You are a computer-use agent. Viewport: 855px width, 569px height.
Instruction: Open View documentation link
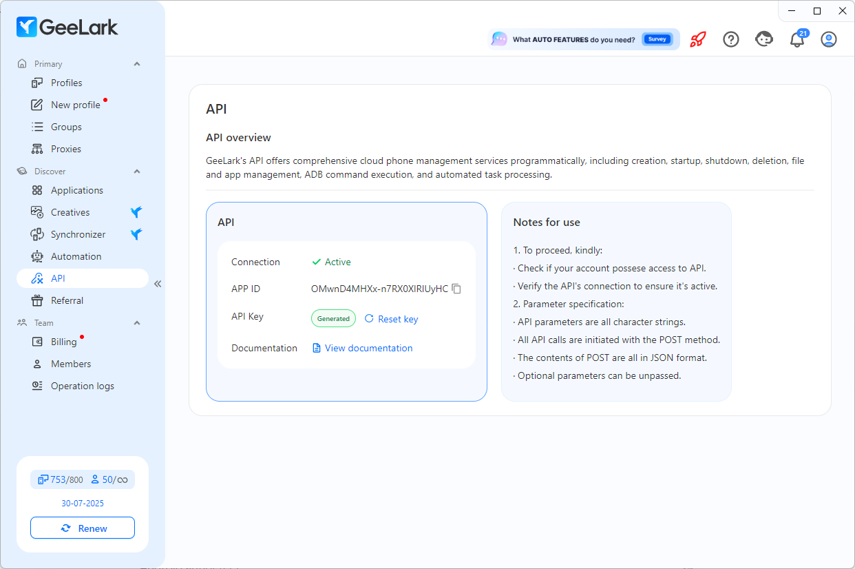tap(363, 348)
